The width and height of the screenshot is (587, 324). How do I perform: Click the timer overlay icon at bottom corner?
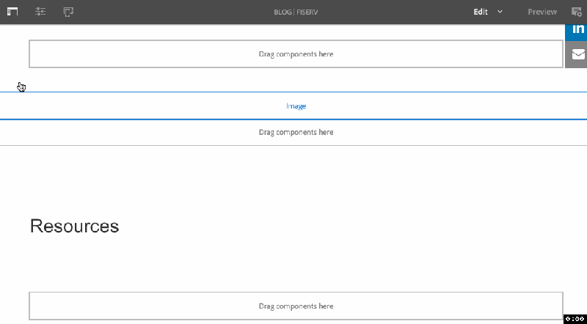click(575, 319)
